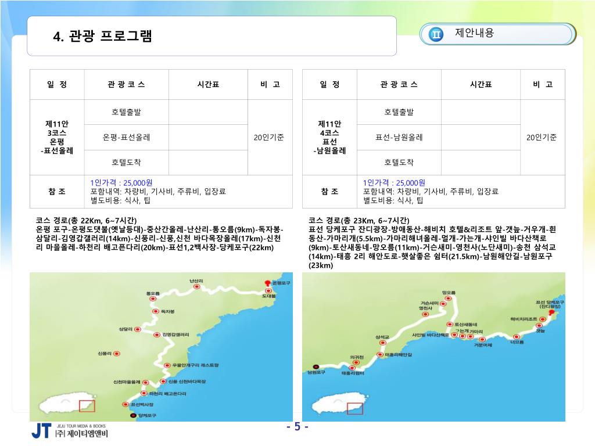Select the 통오름 map marker
The image size is (595, 446).
coord(153,299)
